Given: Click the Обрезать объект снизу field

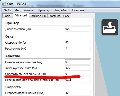Looking at the screenshot, I should tap(78, 74).
